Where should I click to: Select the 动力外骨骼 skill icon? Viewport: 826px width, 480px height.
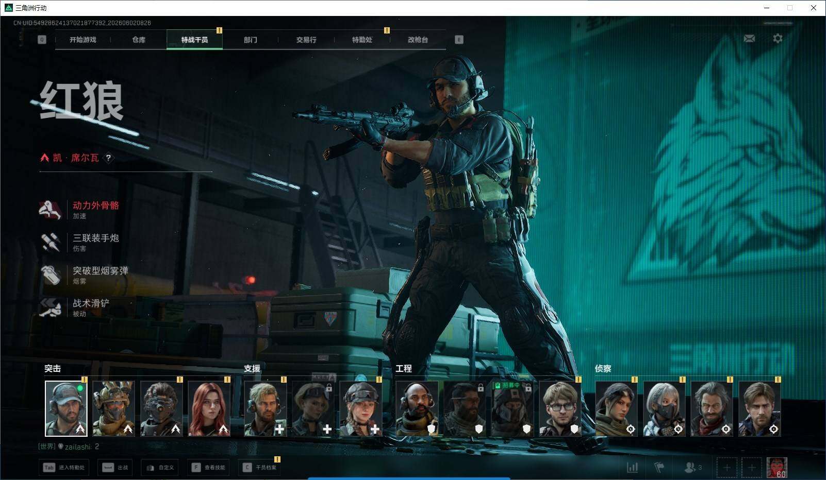click(x=50, y=210)
